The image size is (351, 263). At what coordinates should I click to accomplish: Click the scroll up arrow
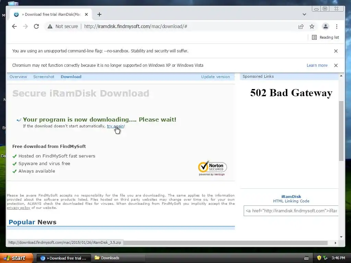[x=341, y=76]
